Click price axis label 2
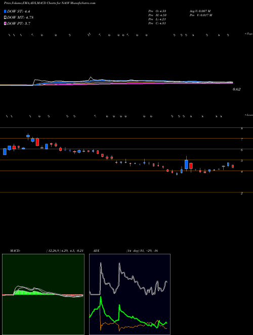The width and height of the screenshot is (253, 335). [x=242, y=193]
